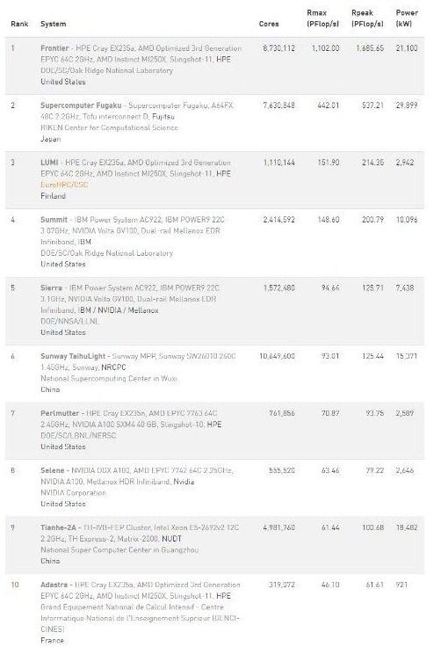Open RIKEN Center for Computational Science link
This screenshot has width=441, height=647.
click(x=109, y=128)
